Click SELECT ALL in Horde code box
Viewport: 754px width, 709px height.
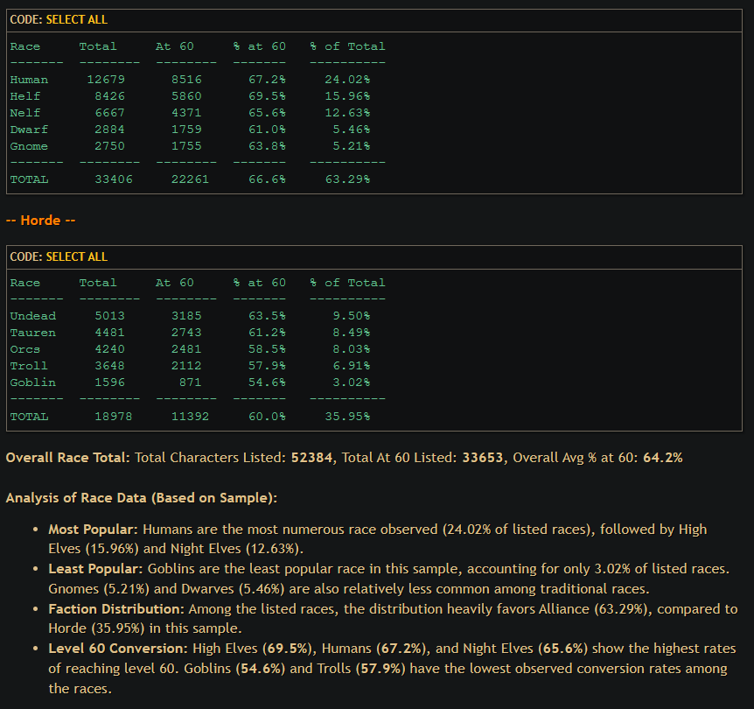pyautogui.click(x=76, y=256)
